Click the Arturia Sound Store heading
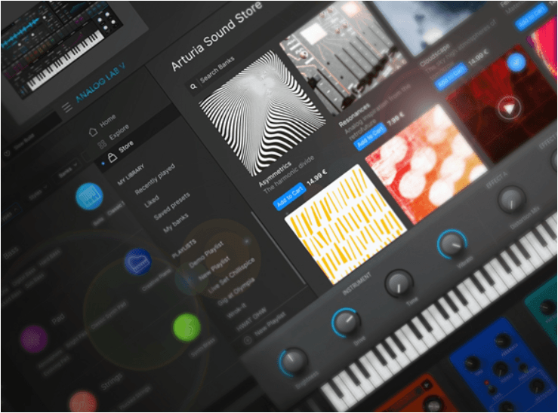 (217, 35)
